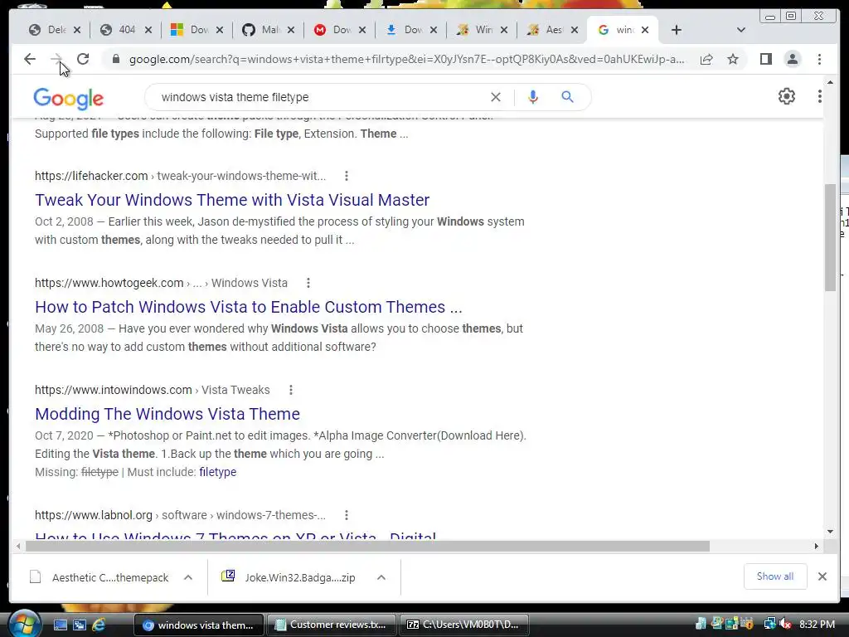Share this page via the share icon
The height and width of the screenshot is (637, 849).
pos(706,59)
